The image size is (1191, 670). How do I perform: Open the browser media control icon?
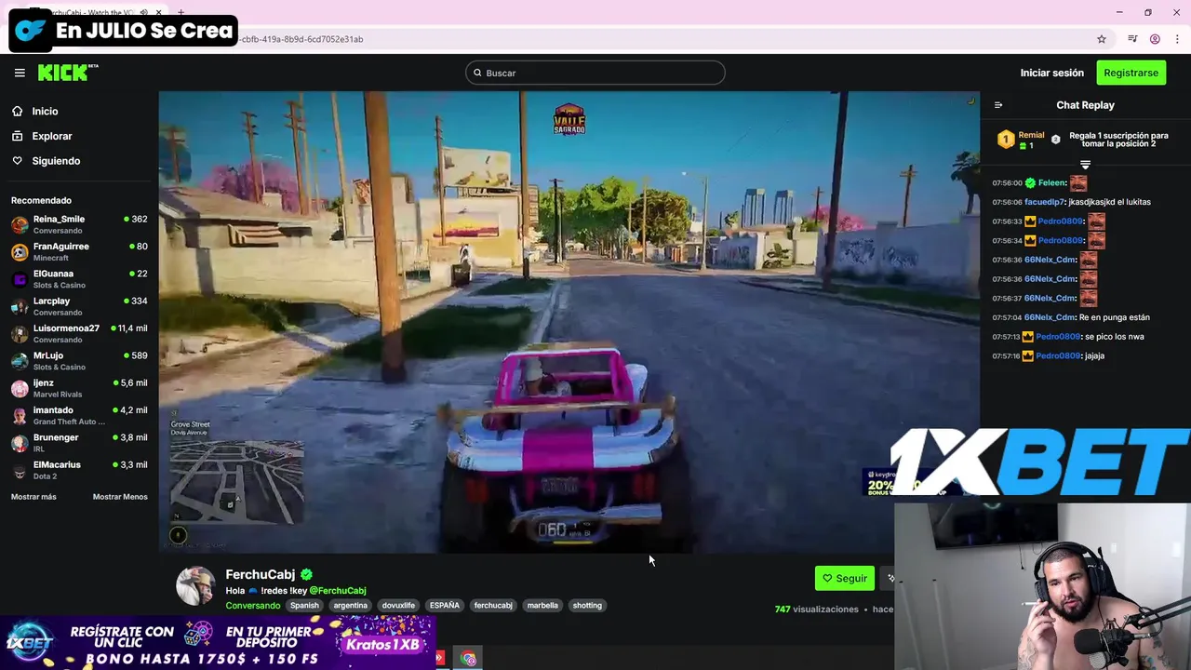click(x=1132, y=39)
